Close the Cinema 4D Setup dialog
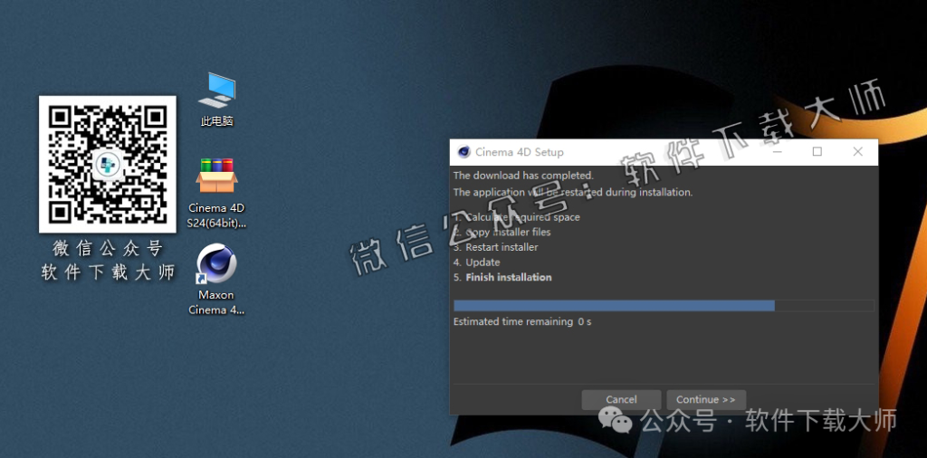Viewport: 927px width, 458px height. 857,152
